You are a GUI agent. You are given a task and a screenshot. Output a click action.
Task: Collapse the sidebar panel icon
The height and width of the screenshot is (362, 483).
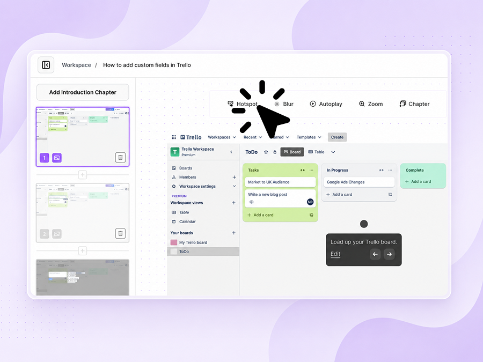46,65
